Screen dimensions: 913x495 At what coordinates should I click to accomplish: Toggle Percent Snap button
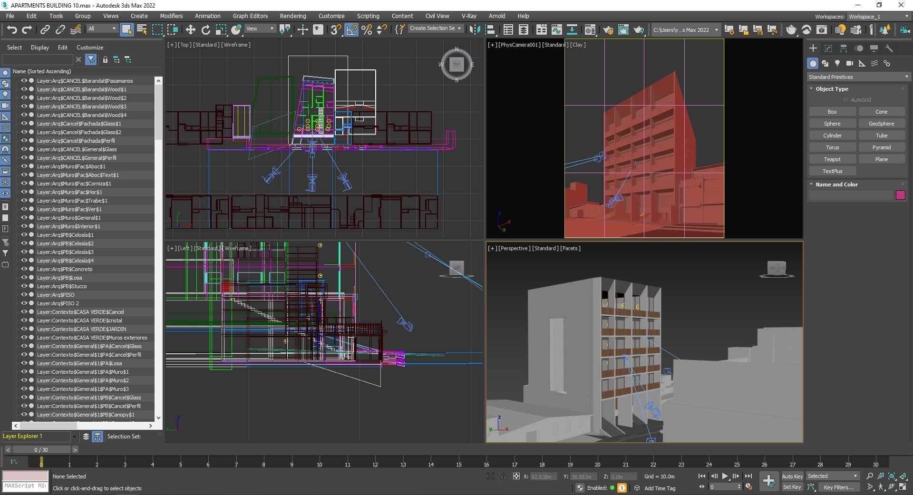tap(367, 29)
